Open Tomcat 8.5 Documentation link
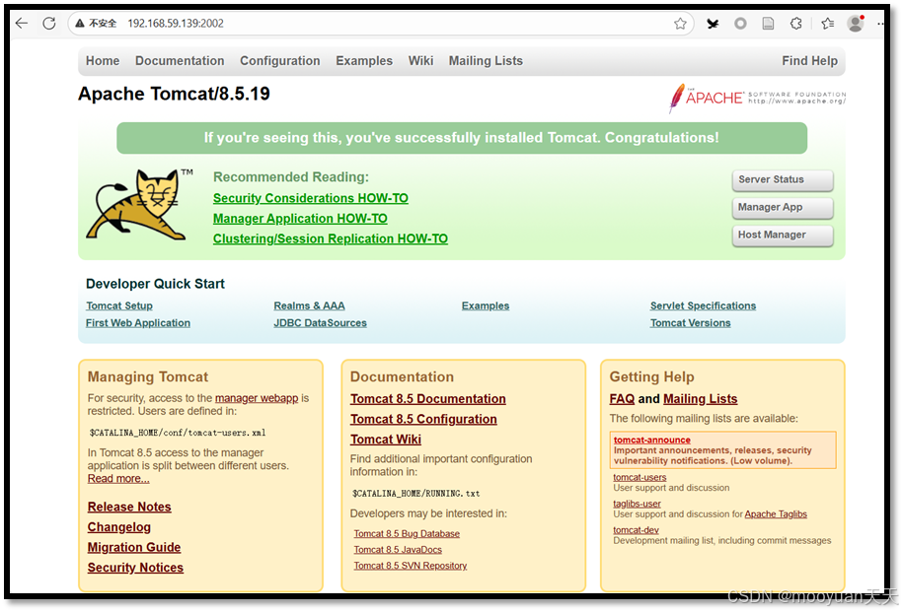This screenshot has width=903, height=612. (428, 399)
